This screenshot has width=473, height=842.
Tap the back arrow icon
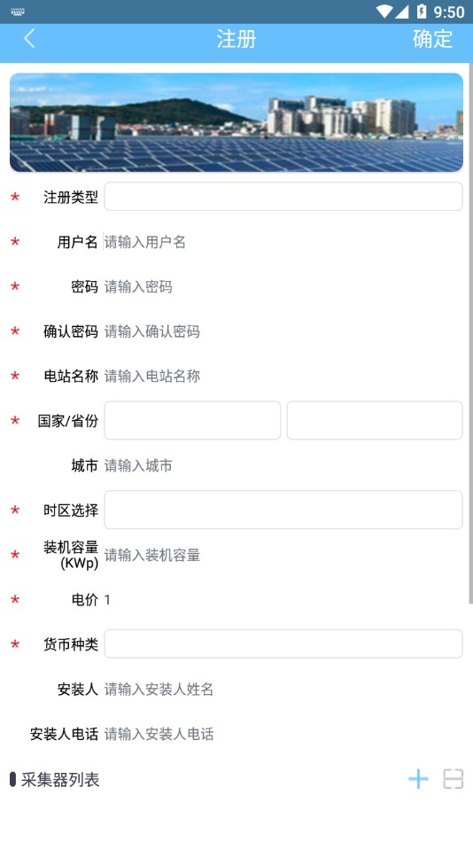point(29,39)
